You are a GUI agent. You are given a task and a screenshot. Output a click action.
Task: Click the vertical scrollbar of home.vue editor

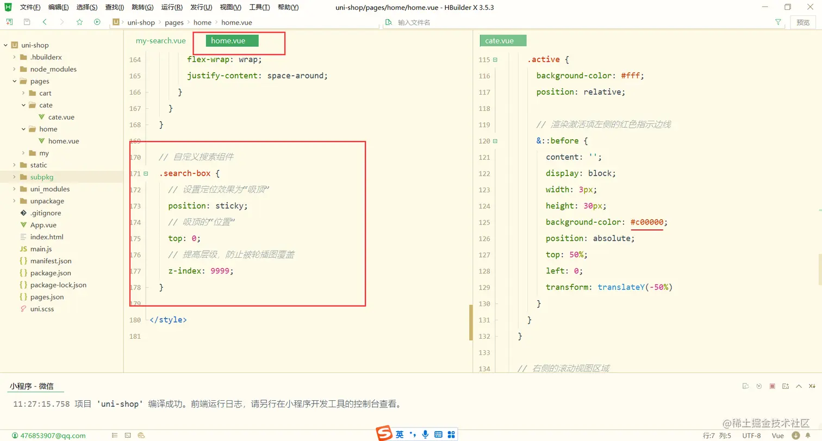click(471, 322)
